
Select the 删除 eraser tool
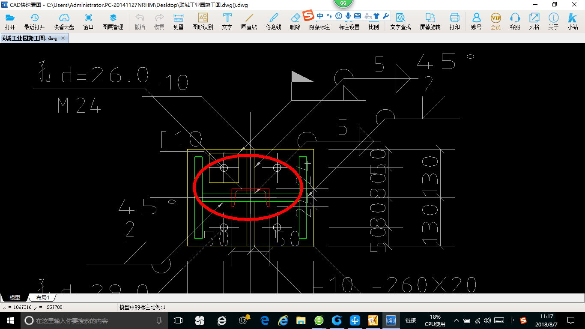(x=295, y=21)
